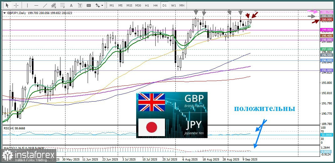Click the 6 Aug 2025 date label
This screenshot has height=163, width=335.
[190, 159]
